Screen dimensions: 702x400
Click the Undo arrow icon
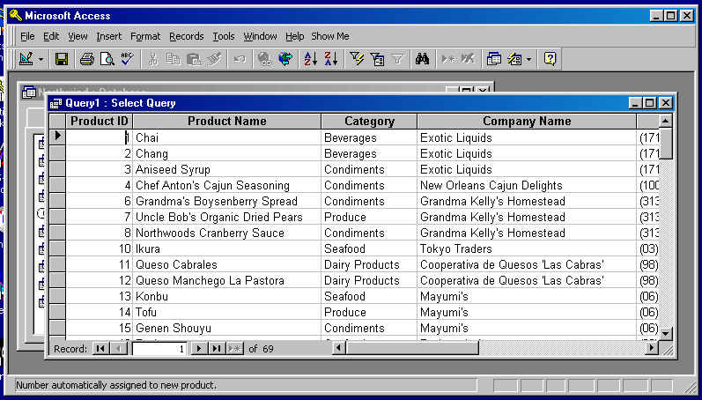240,59
